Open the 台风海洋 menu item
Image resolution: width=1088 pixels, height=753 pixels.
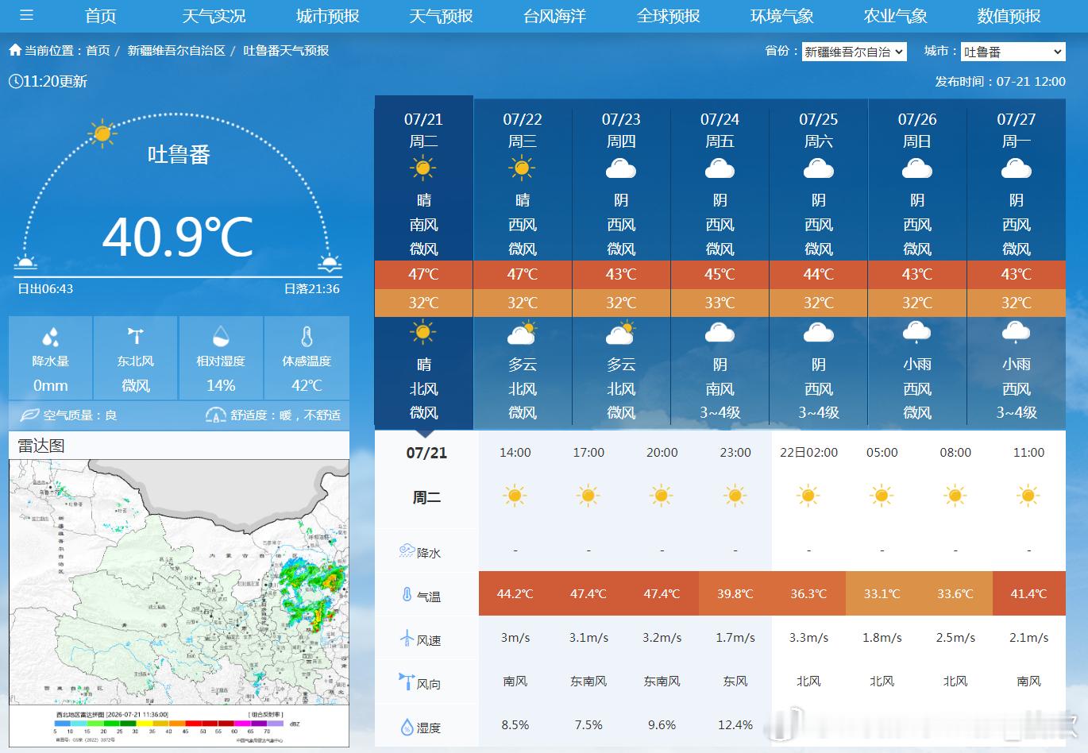click(x=554, y=16)
